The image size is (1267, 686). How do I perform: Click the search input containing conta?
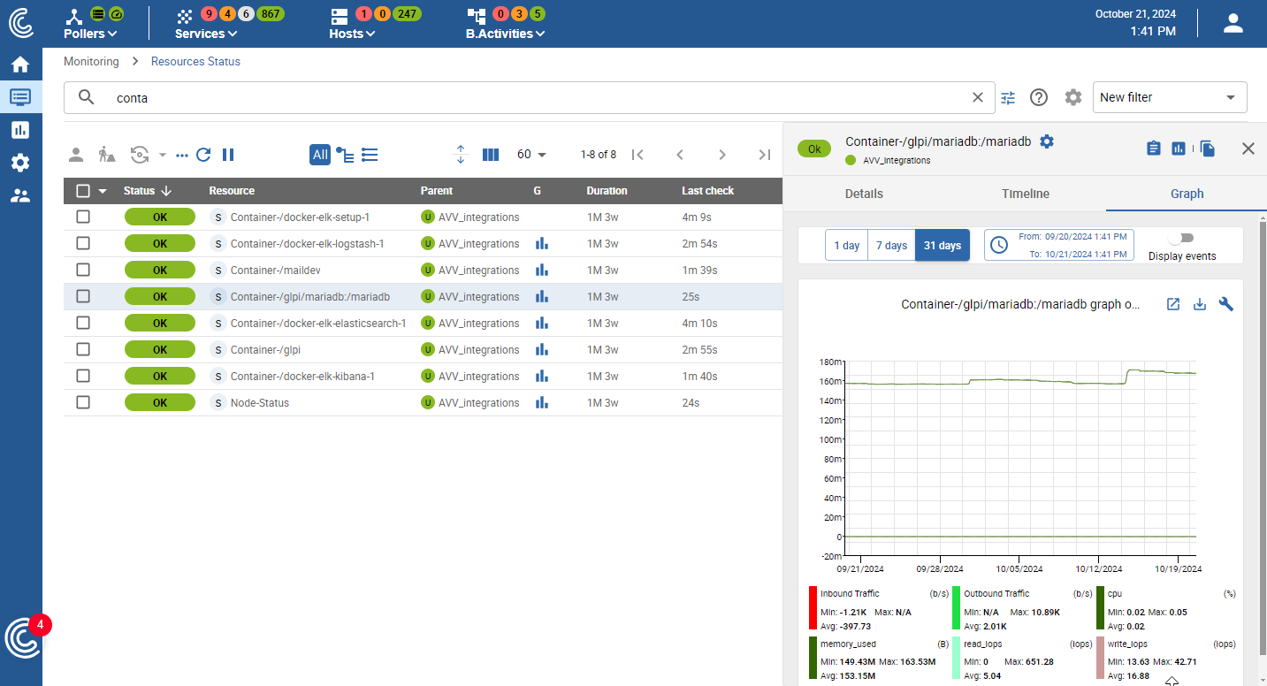click(530, 98)
